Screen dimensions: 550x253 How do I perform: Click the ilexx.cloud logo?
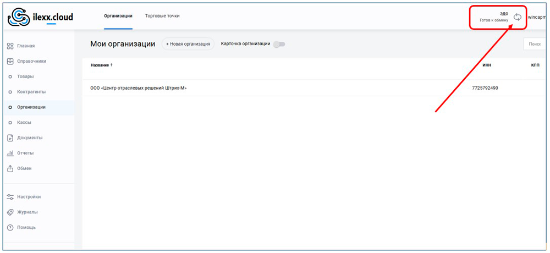[x=40, y=17]
